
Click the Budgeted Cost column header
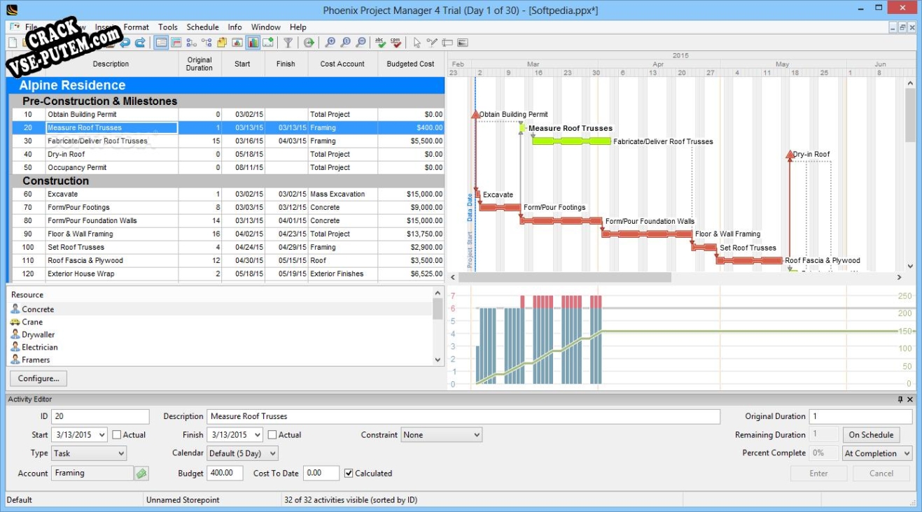(x=411, y=64)
